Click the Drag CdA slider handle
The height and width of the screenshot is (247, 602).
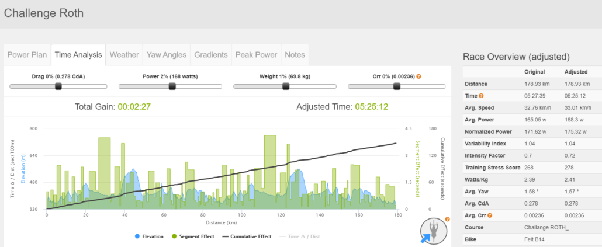58,86
